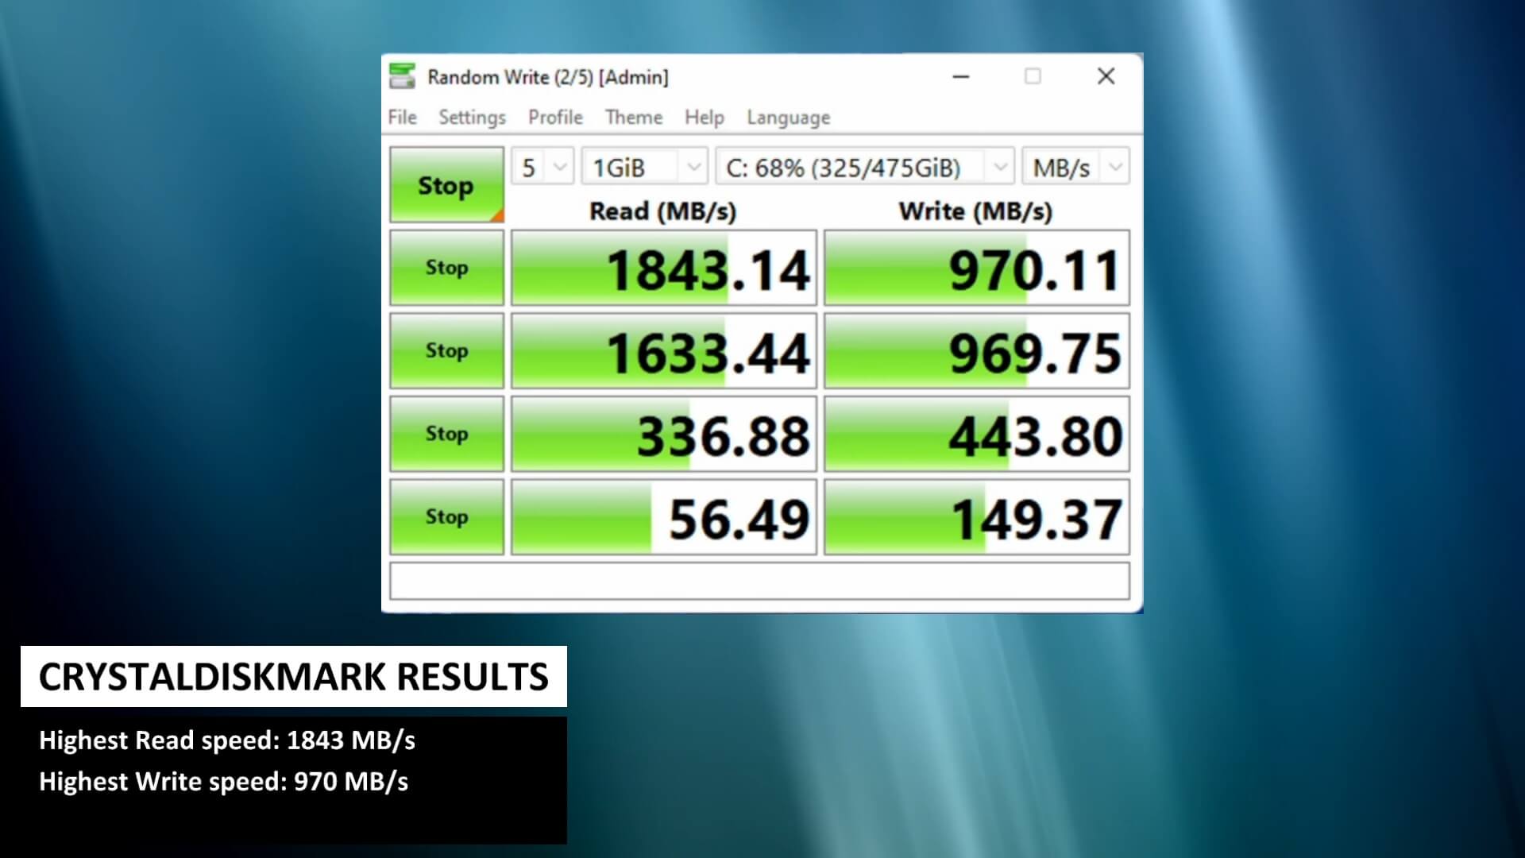Image resolution: width=1525 pixels, height=858 pixels.
Task: Minimize the CrystalDiskMark window
Action: click(x=961, y=76)
